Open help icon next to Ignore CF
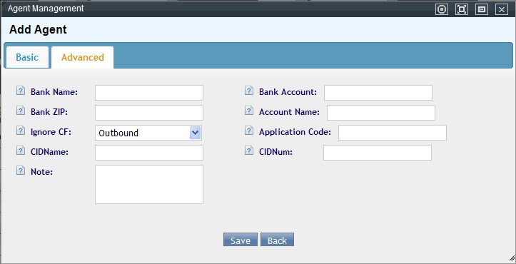This screenshot has height=264, width=516. 21,131
